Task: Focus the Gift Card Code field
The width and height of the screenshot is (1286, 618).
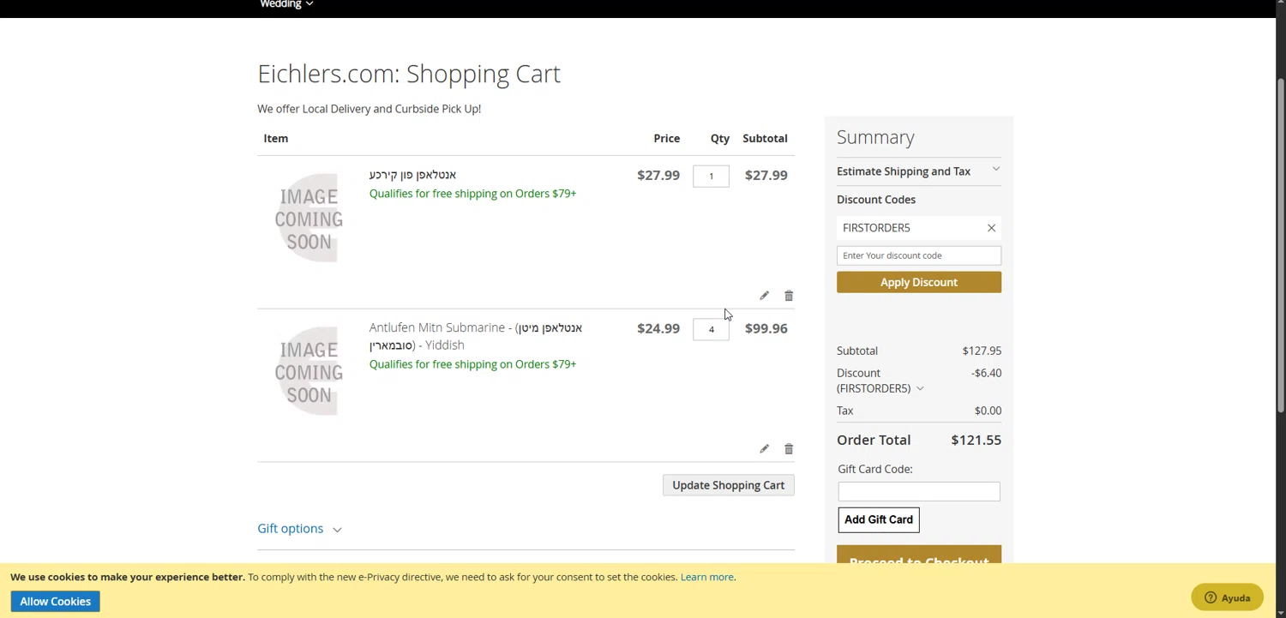Action: (919, 491)
